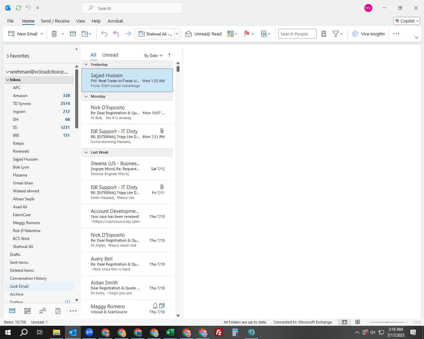Open the Acrobat tab
This screenshot has height=339, width=424.
click(x=115, y=21)
